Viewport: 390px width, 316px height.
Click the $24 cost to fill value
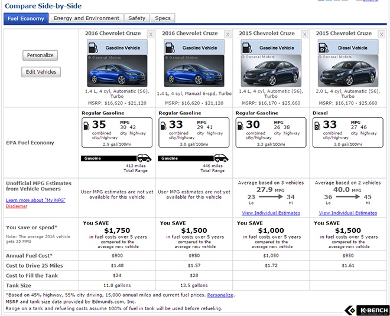[x=117, y=275]
